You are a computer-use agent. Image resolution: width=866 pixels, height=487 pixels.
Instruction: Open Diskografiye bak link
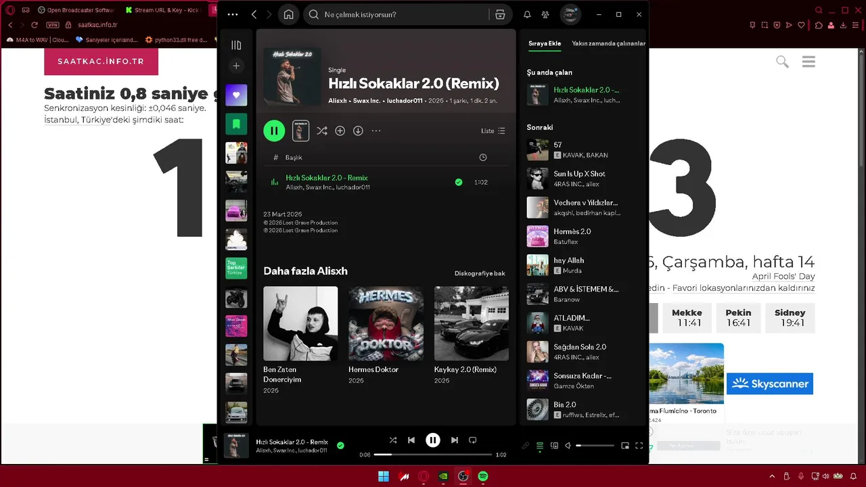tap(480, 273)
